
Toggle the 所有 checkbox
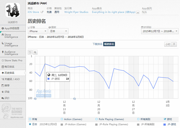click(30, 119)
